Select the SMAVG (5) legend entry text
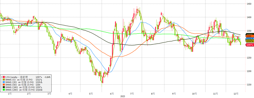The image size is (254, 98). tap(19, 80)
